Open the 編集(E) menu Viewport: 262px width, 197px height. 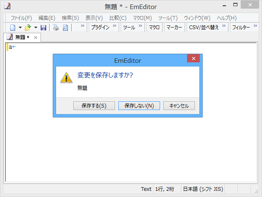click(x=47, y=18)
